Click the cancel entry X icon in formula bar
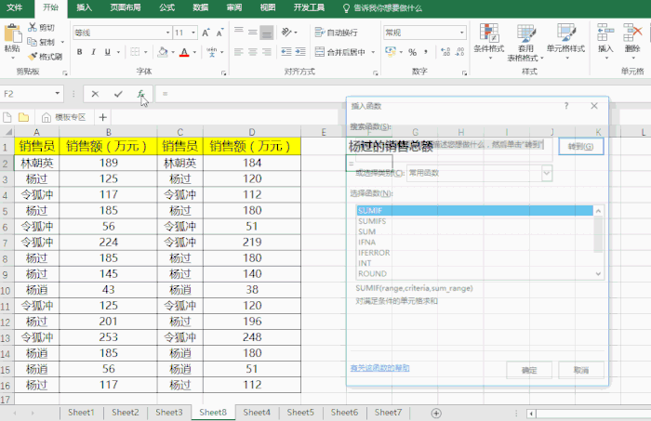This screenshot has height=421, width=651. [96, 94]
